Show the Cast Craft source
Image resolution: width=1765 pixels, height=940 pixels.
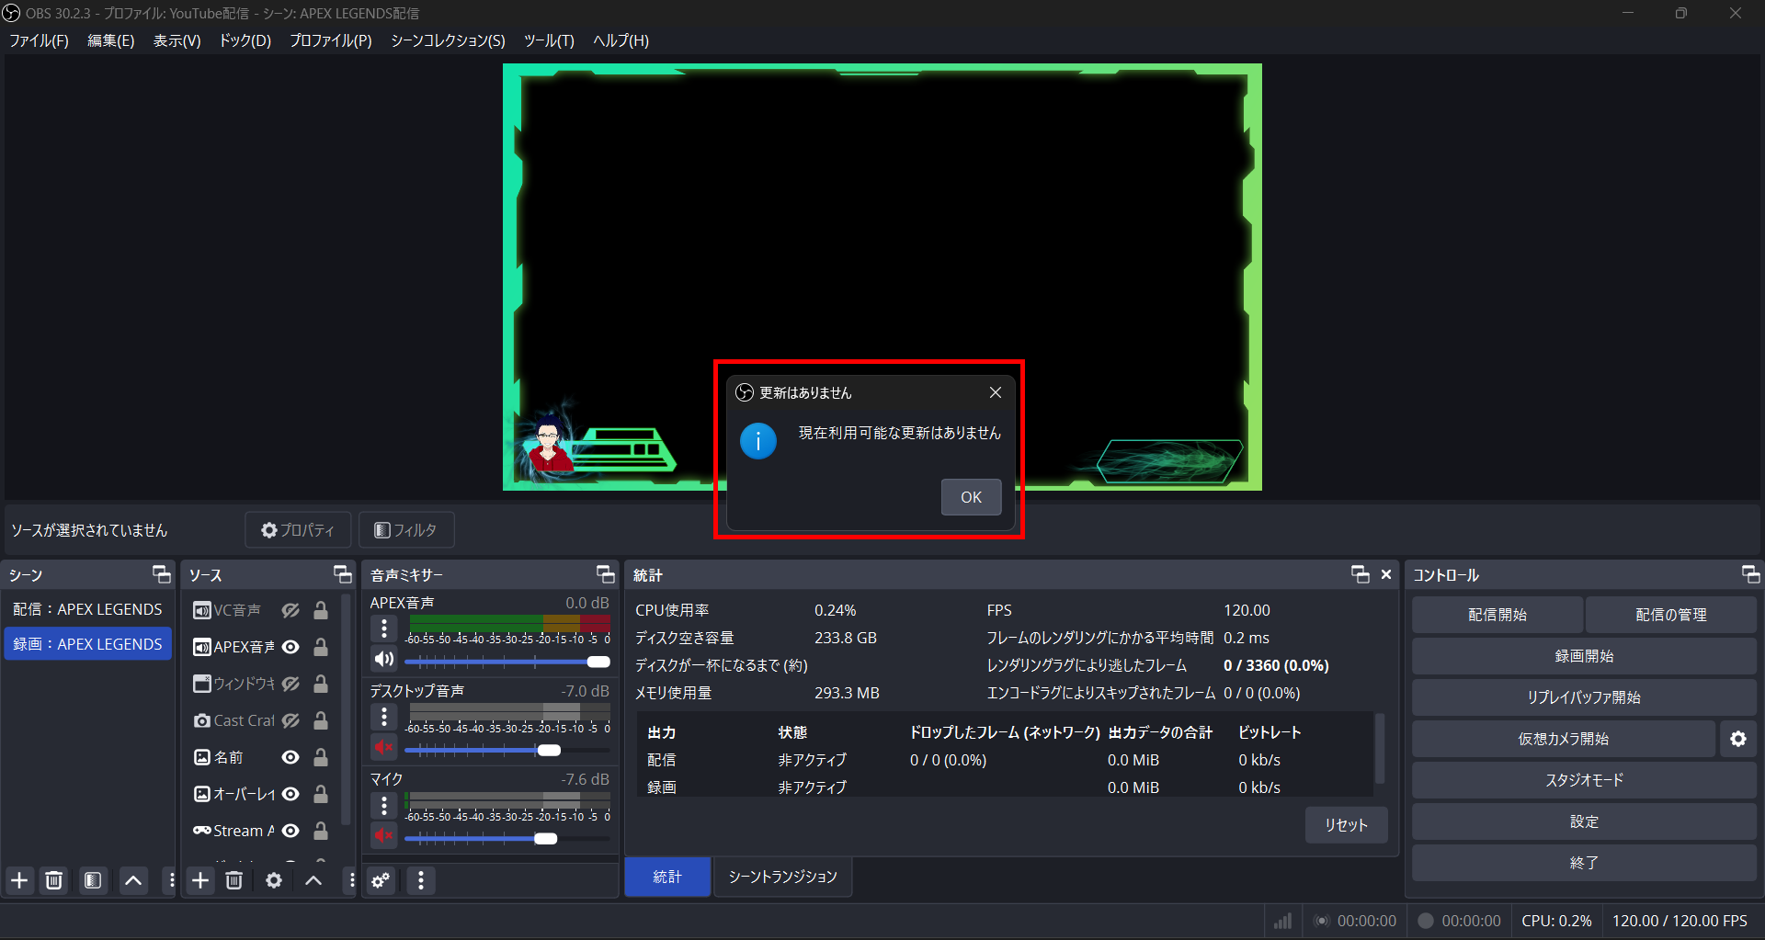click(290, 720)
